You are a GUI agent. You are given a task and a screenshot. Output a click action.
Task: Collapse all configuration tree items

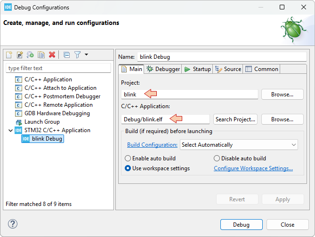[66, 55]
